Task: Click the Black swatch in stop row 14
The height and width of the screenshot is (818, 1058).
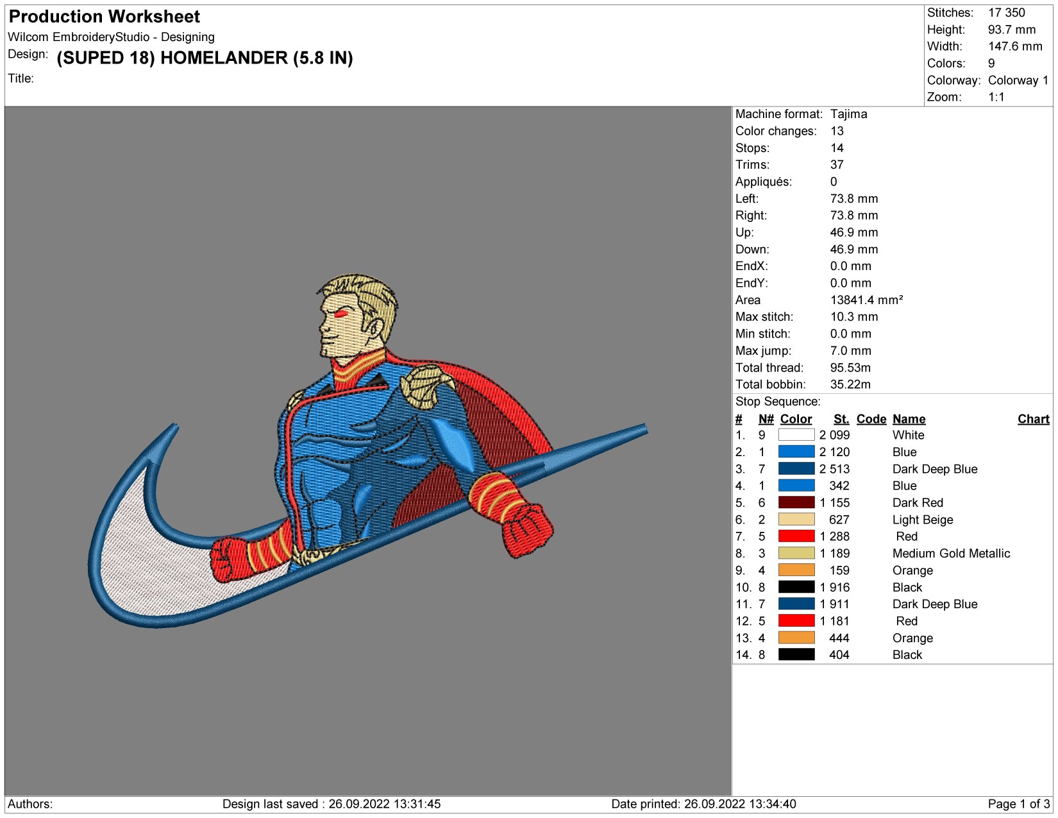Action: click(796, 654)
